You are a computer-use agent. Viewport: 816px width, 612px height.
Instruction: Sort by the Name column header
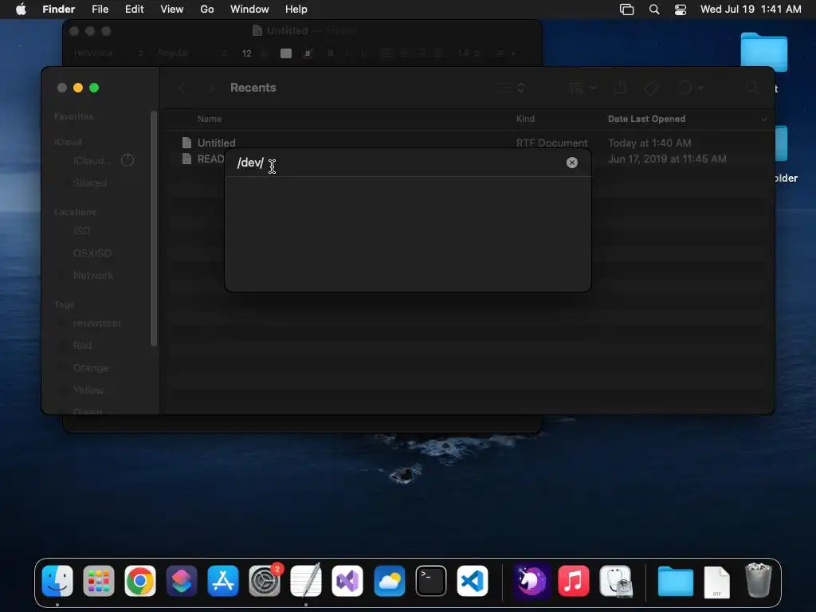click(x=210, y=119)
